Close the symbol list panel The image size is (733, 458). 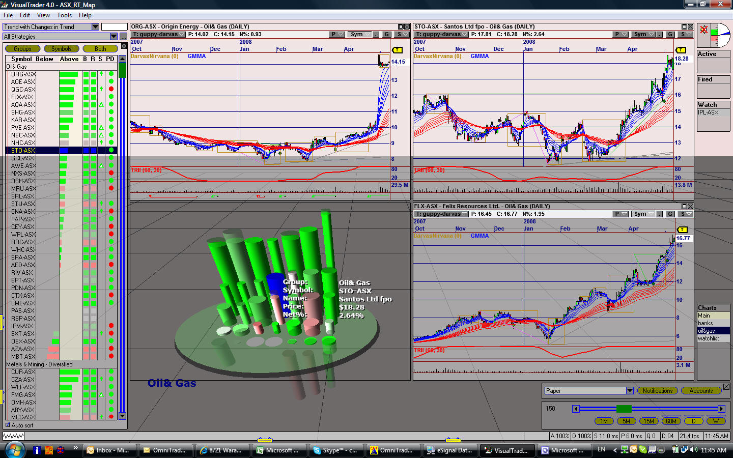pos(124,46)
